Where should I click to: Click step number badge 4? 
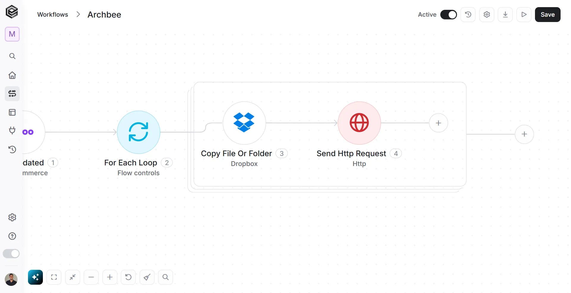coord(396,153)
